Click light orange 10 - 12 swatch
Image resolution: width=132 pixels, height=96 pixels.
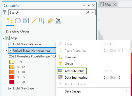pyautogui.click(x=12, y=67)
